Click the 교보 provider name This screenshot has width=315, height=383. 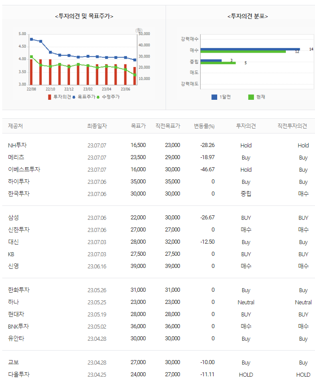[x=13, y=362]
